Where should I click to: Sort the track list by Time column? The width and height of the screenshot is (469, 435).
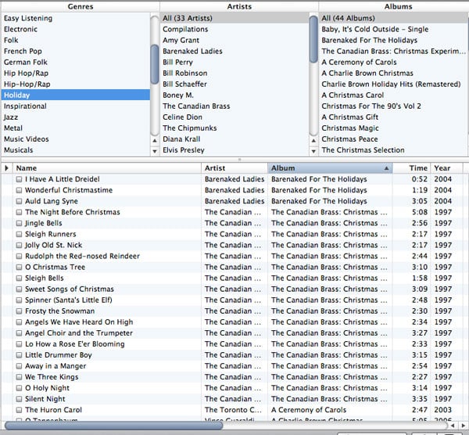coord(418,168)
